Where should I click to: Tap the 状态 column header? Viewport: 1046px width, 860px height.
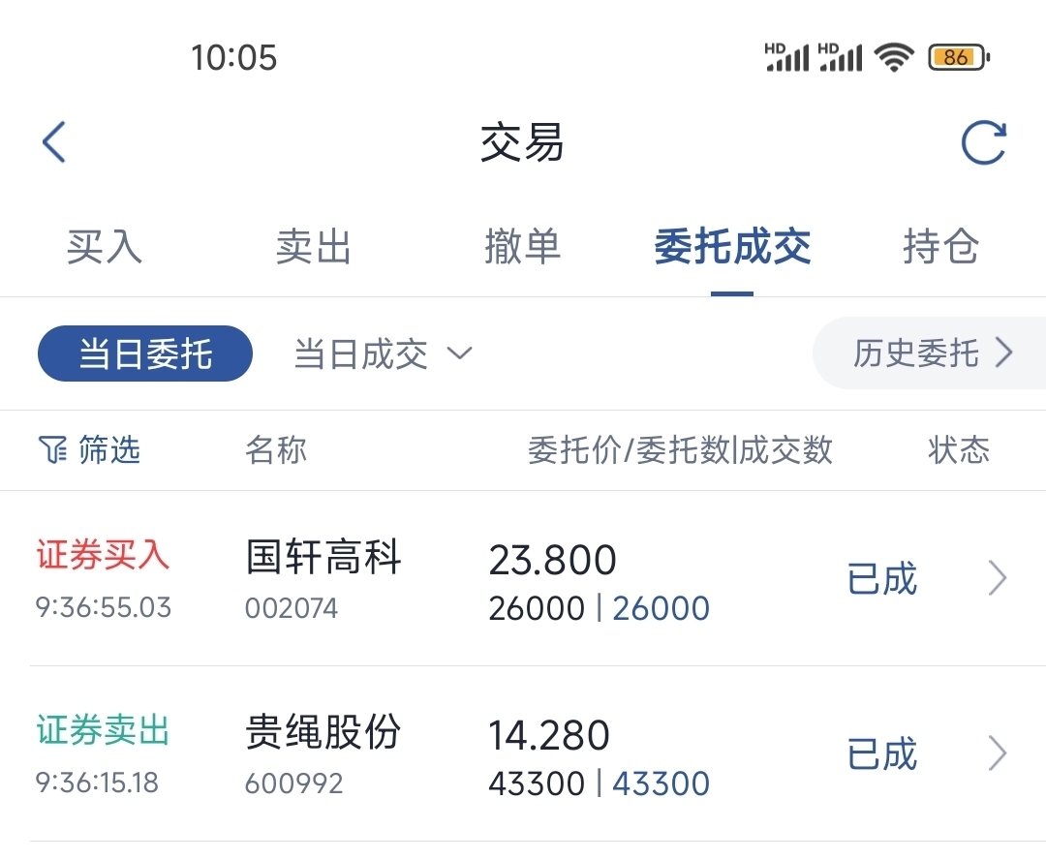[x=959, y=449]
